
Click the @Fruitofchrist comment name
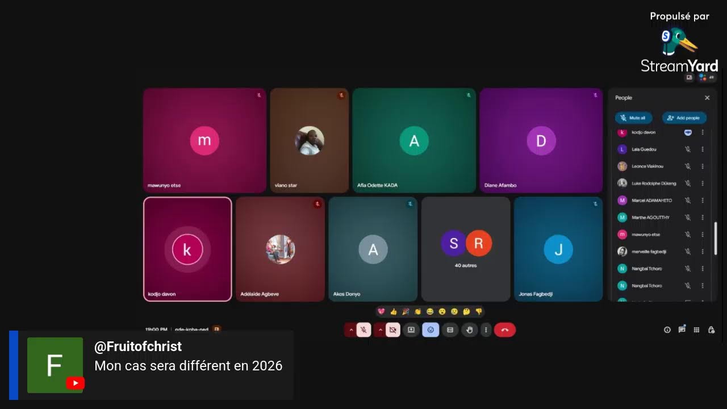pos(138,347)
